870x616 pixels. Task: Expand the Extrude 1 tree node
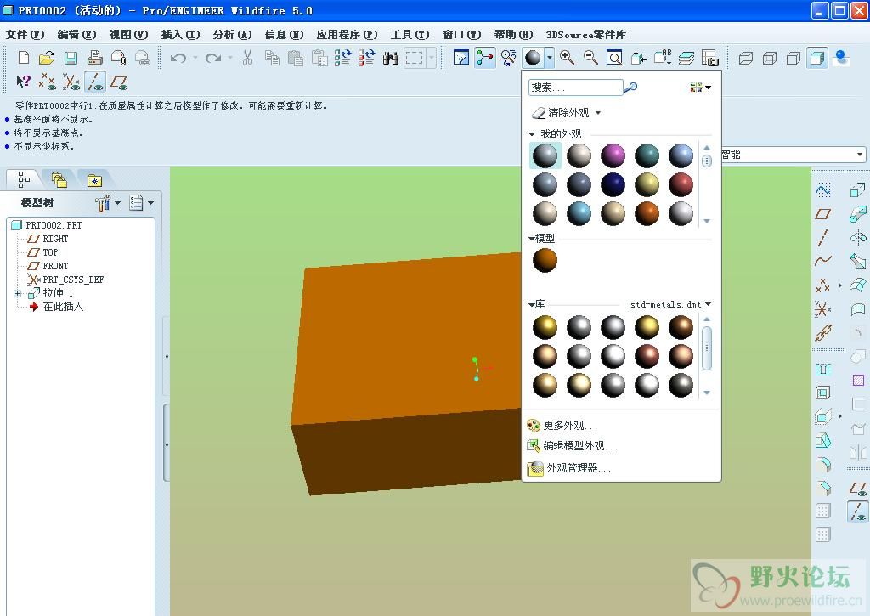(x=18, y=294)
